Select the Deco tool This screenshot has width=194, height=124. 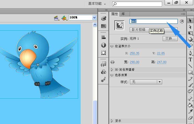190,91
